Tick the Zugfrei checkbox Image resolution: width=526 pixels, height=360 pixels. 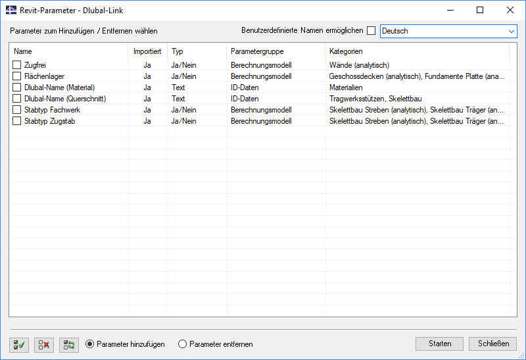point(17,64)
